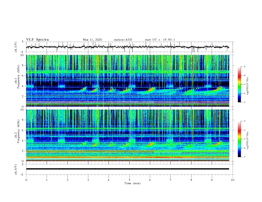This screenshot has width=262, height=202.
Task: Click the "0" tick on the time axis
Action: [26, 180]
